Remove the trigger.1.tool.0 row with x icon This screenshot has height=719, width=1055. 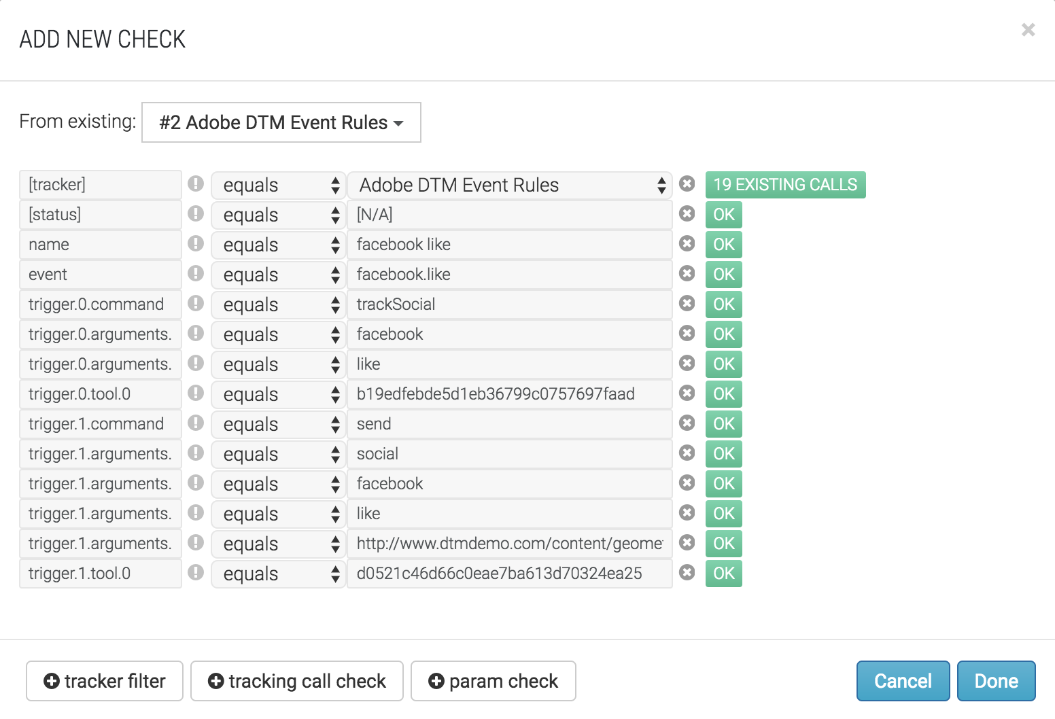point(687,573)
